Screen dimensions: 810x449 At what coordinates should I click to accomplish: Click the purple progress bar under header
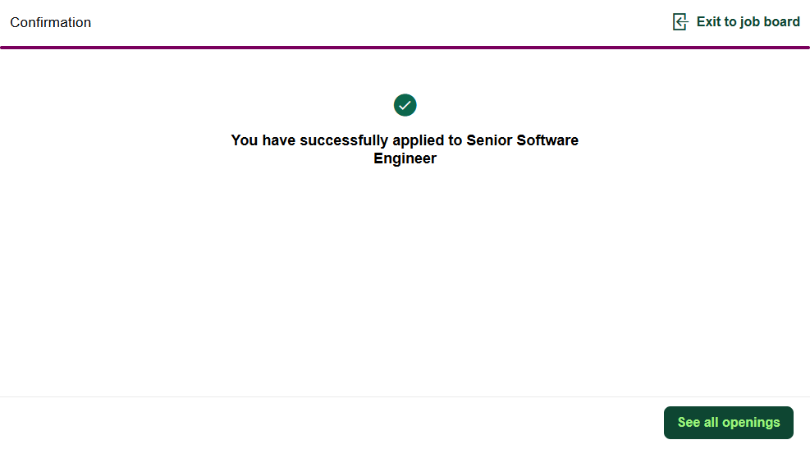405,48
